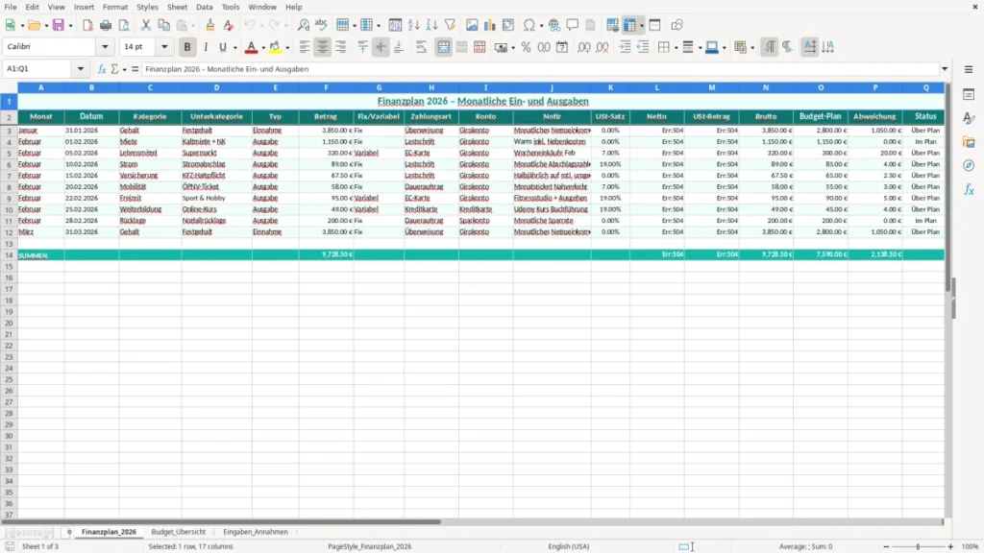Toggle Align Right
The height and width of the screenshot is (553, 984).
coord(341,47)
